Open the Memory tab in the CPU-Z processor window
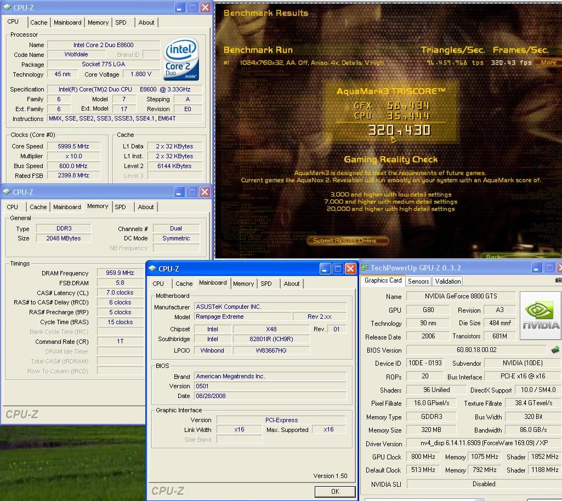The height and width of the screenshot is (501, 562). click(x=98, y=22)
